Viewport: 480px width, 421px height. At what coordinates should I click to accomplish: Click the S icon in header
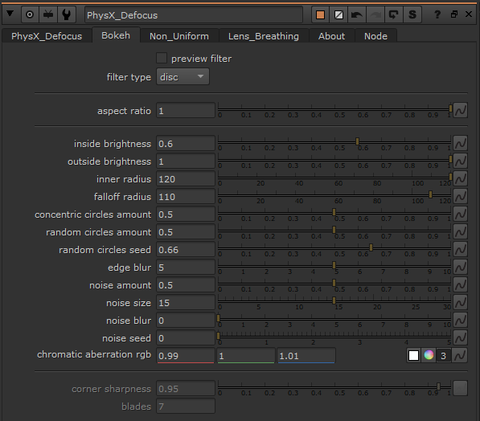[412, 14]
